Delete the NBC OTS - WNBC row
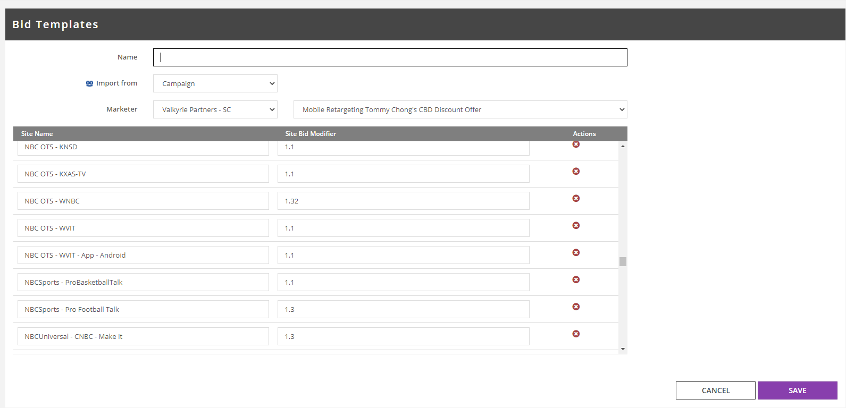The width and height of the screenshot is (846, 408). click(576, 198)
